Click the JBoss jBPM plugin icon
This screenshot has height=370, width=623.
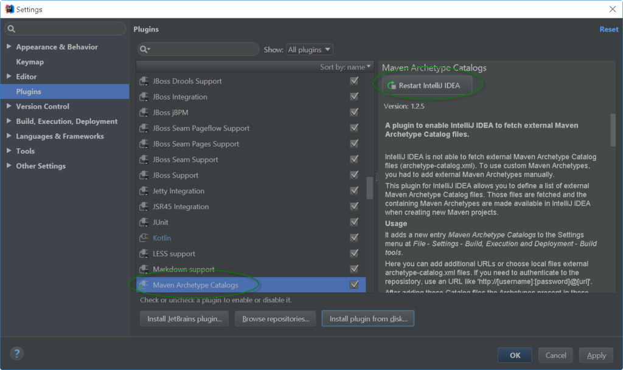(x=144, y=112)
